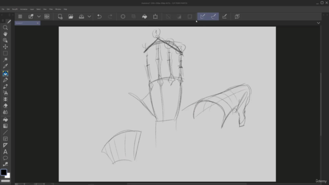Screen dimensions: 329x185
Task: Select the rectangular Selection Area tool
Action: (x=5, y=53)
